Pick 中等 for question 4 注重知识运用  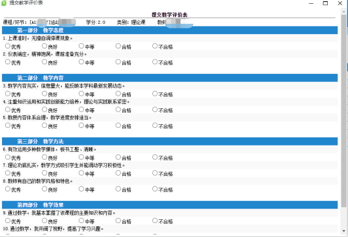[81, 110]
